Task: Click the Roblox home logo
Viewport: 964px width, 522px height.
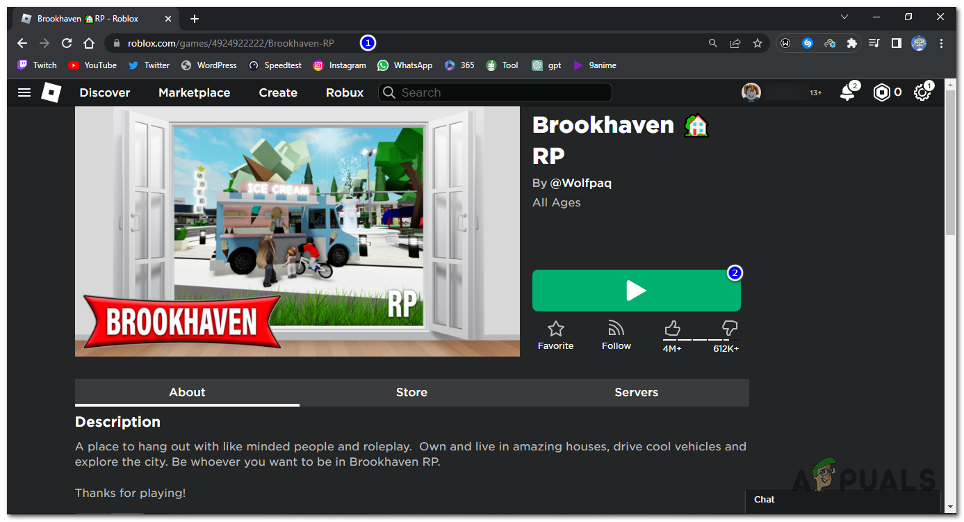Action: point(51,92)
